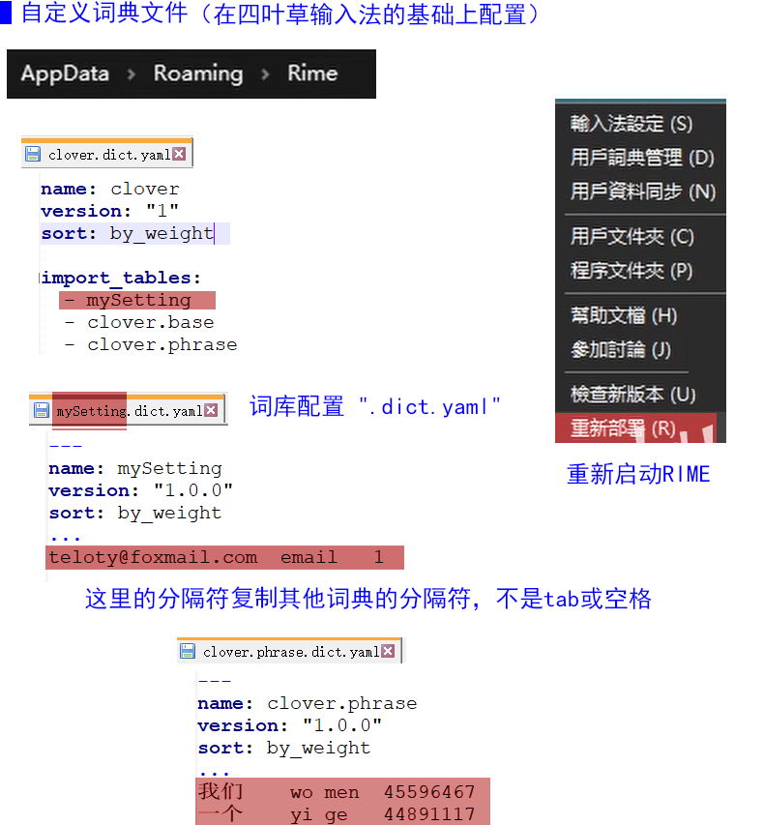Screen dimensions: 764x825
Task: Open 幫助文檔 (H) menu item
Action: (x=624, y=315)
